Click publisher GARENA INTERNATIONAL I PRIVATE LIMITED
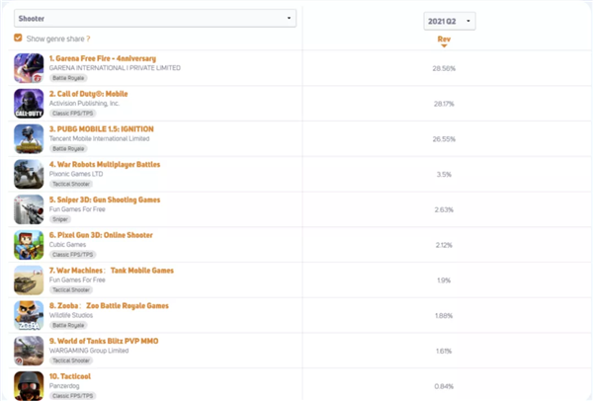593x401 pixels. click(x=115, y=68)
